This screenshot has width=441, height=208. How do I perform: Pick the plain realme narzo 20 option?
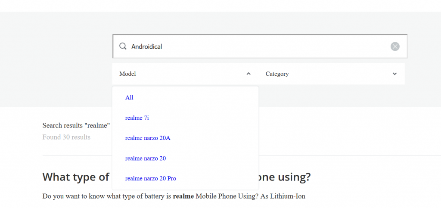click(x=146, y=158)
